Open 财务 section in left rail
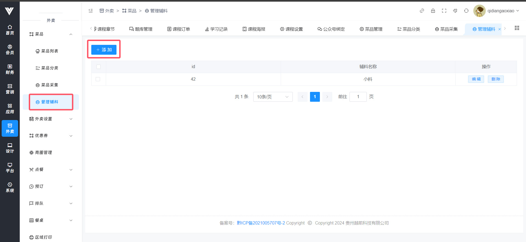Screen dimensions: 526x242 10,69
